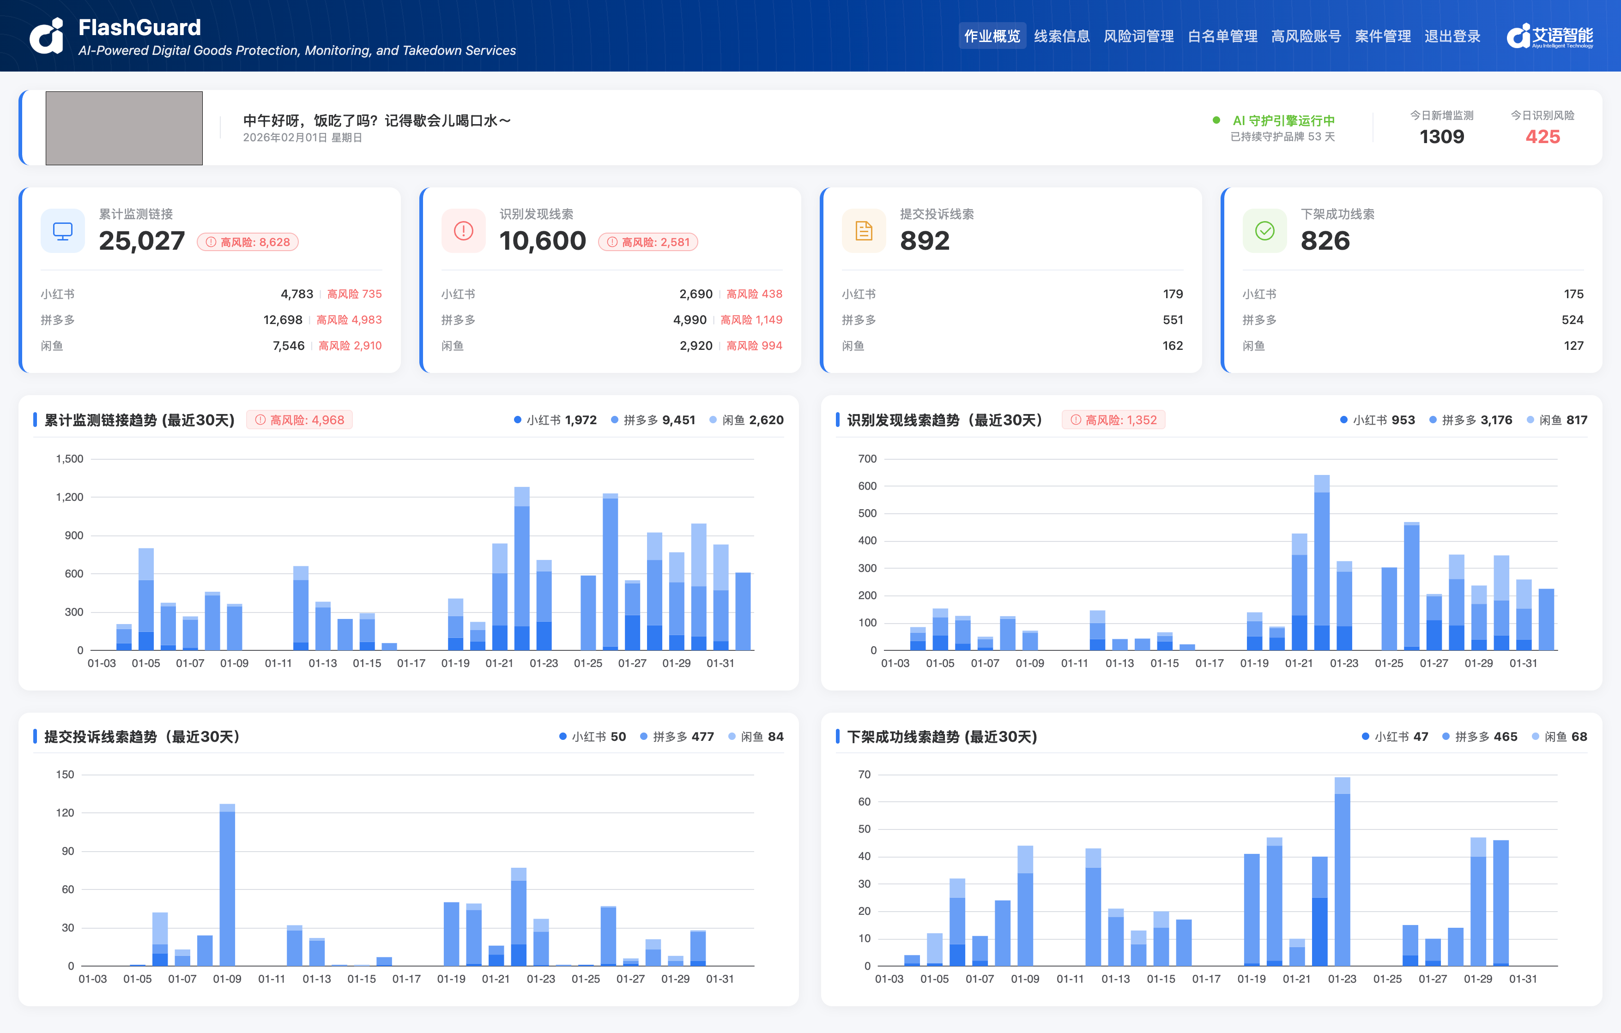Viewport: 1621px width, 1033px height.
Task: Switch to the 线索信息 tab
Action: 1062,36
